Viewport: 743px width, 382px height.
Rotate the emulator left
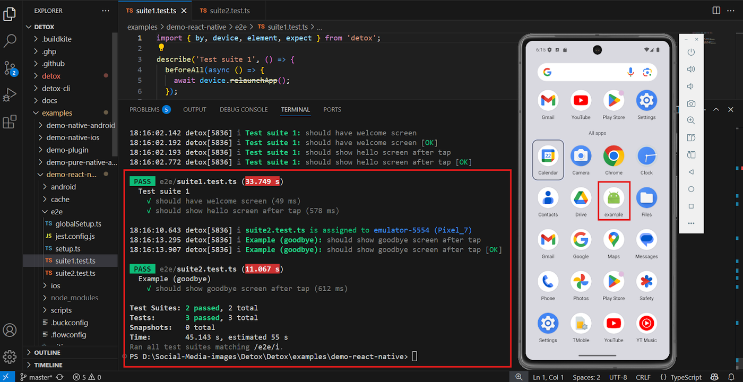pos(691,138)
